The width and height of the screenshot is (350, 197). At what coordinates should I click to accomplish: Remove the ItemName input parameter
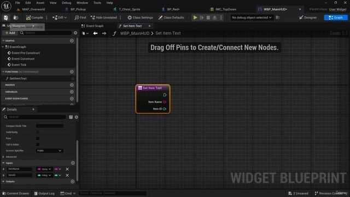[x=67, y=169]
